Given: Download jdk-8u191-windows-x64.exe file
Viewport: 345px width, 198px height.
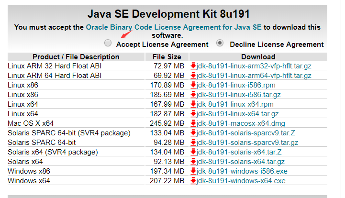Looking at the screenshot, I should [x=241, y=181].
